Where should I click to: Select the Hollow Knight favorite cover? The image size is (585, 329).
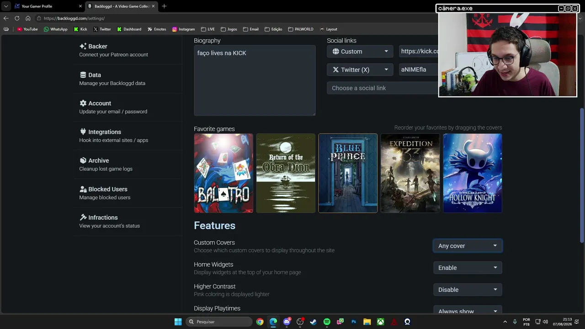473,173
